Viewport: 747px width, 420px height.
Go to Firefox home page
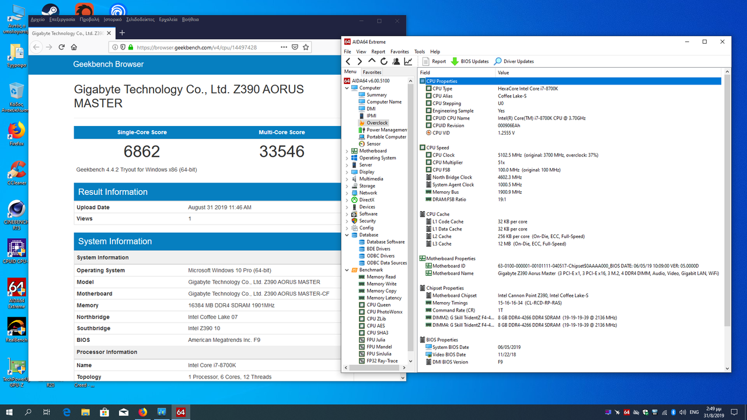pos(74,47)
